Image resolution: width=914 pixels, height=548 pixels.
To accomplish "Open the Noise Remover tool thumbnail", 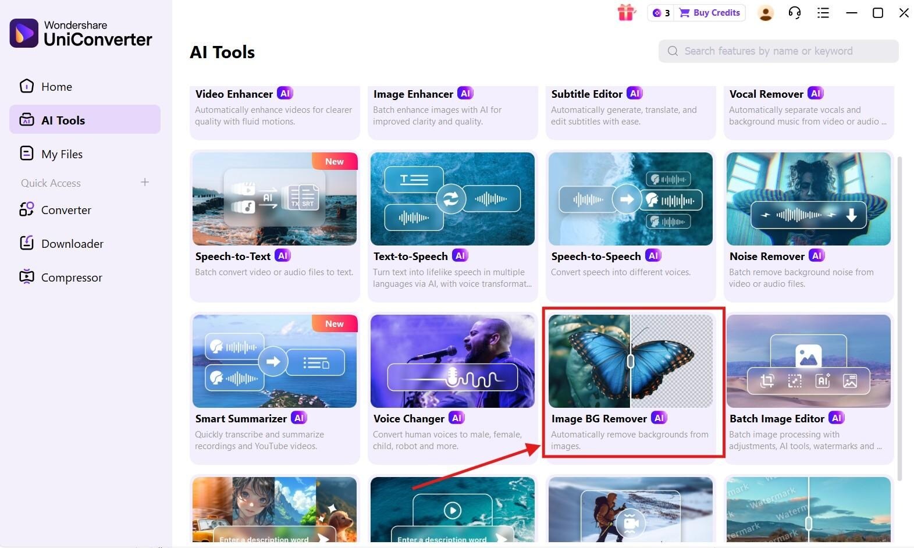I will [809, 199].
